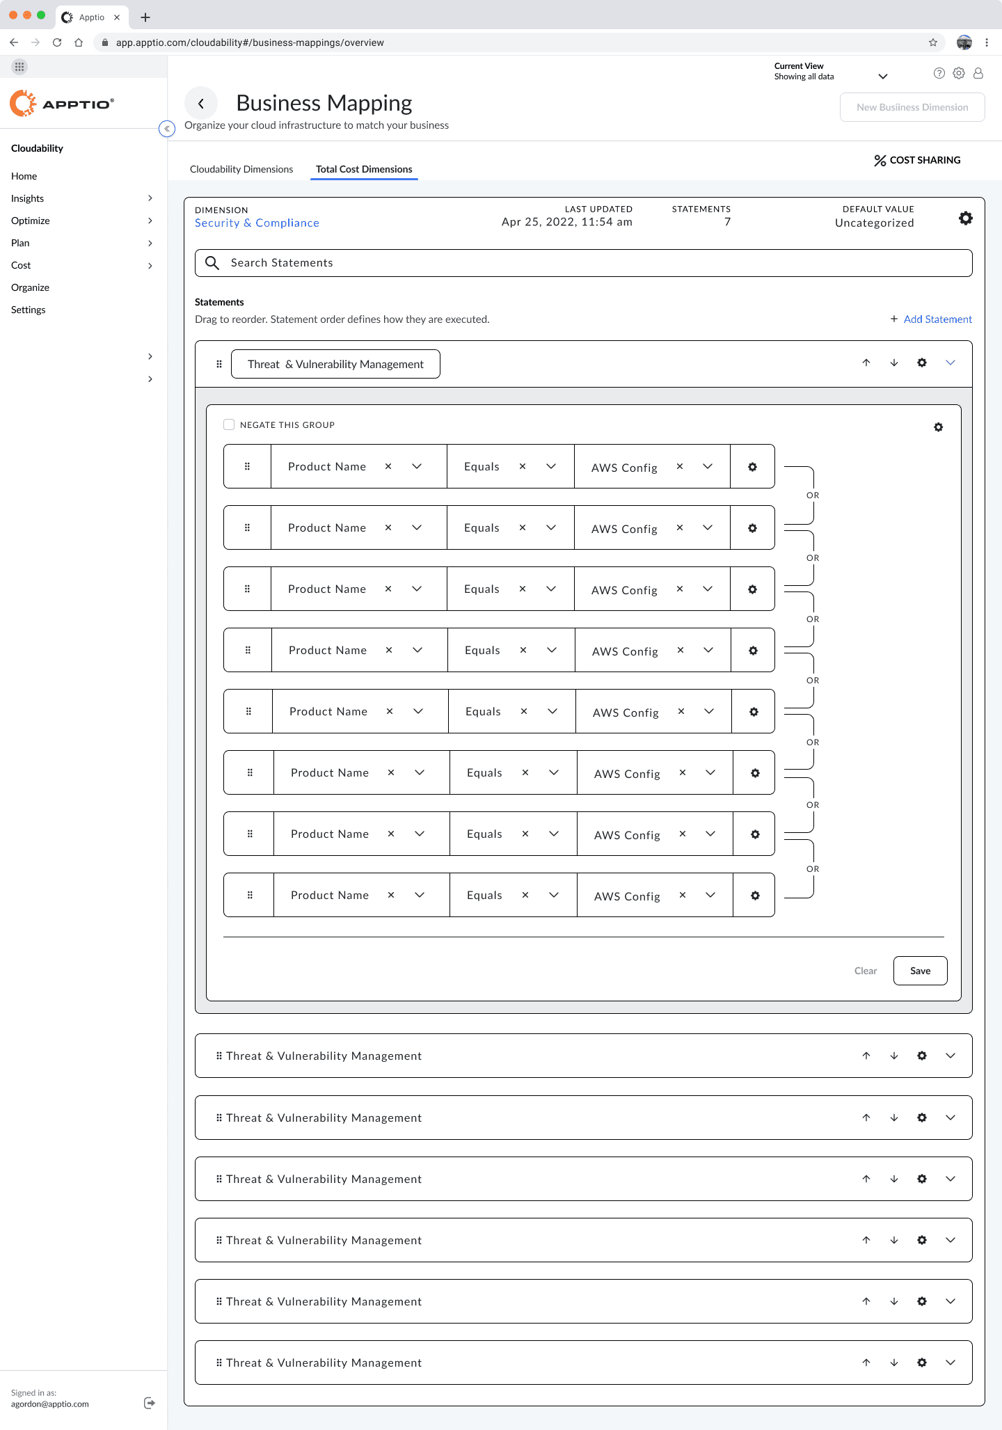The width and height of the screenshot is (1002, 1430).
Task: Expand the last Threat & Vulnerability Management statement
Action: 951,1363
